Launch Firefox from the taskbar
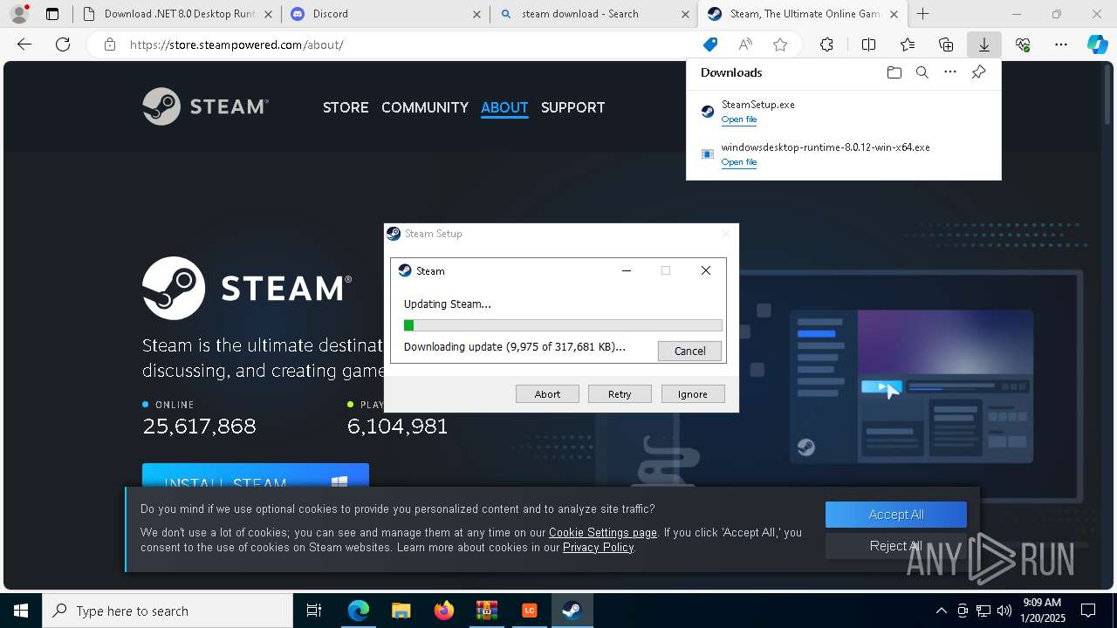The width and height of the screenshot is (1117, 628). [443, 611]
